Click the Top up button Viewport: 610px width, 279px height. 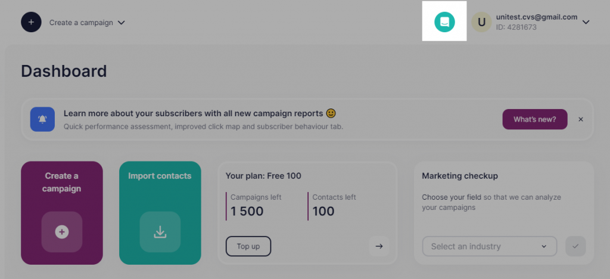tap(248, 246)
